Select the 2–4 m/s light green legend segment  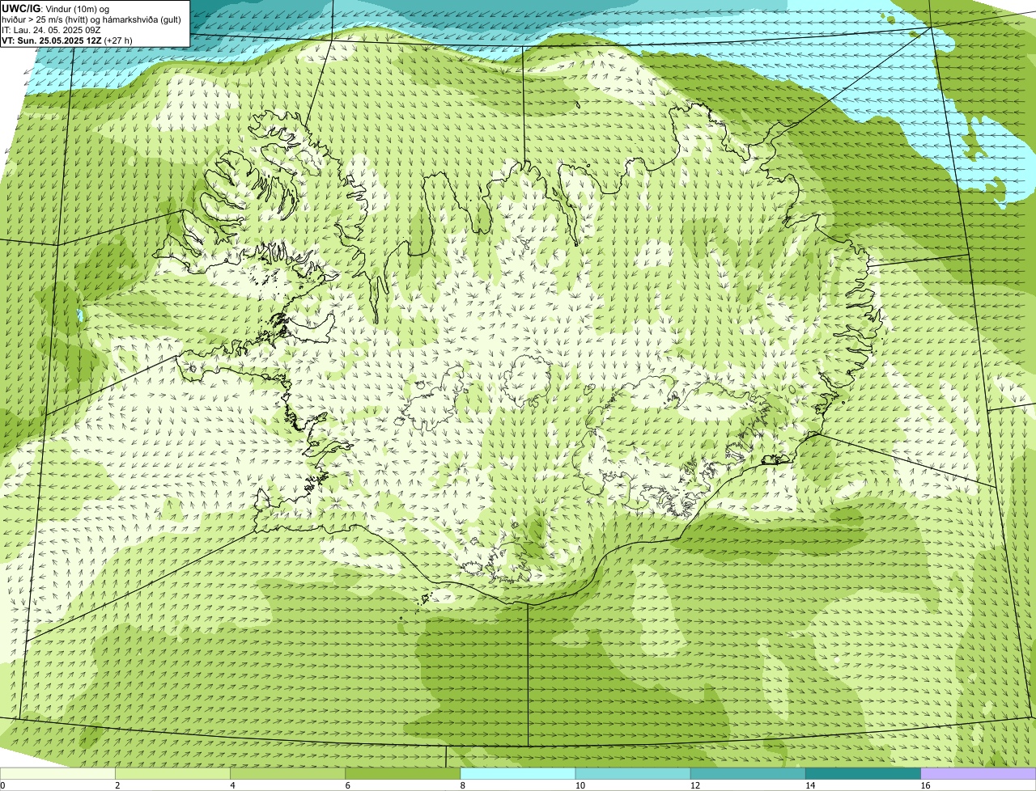[x=172, y=773]
